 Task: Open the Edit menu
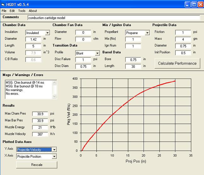pos(12,11)
